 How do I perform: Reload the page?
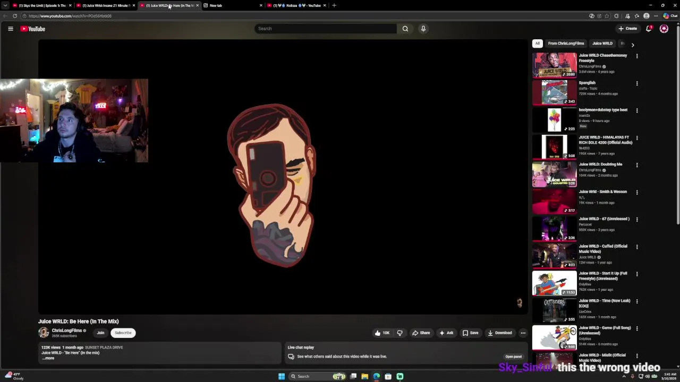[15, 16]
